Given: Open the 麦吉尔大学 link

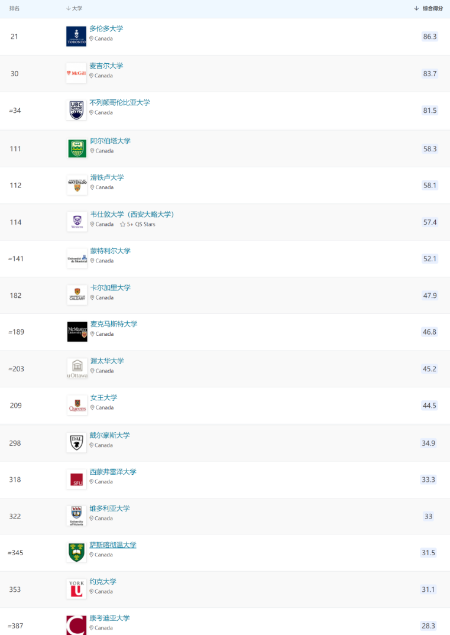Looking at the screenshot, I should pos(106,66).
